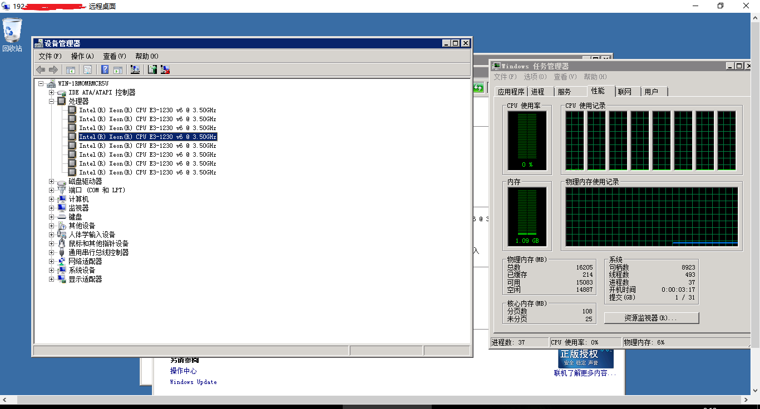This screenshot has height=409, width=760.
Task: Click the drive icon beside 磁盘驱动器
Action: [x=62, y=181]
